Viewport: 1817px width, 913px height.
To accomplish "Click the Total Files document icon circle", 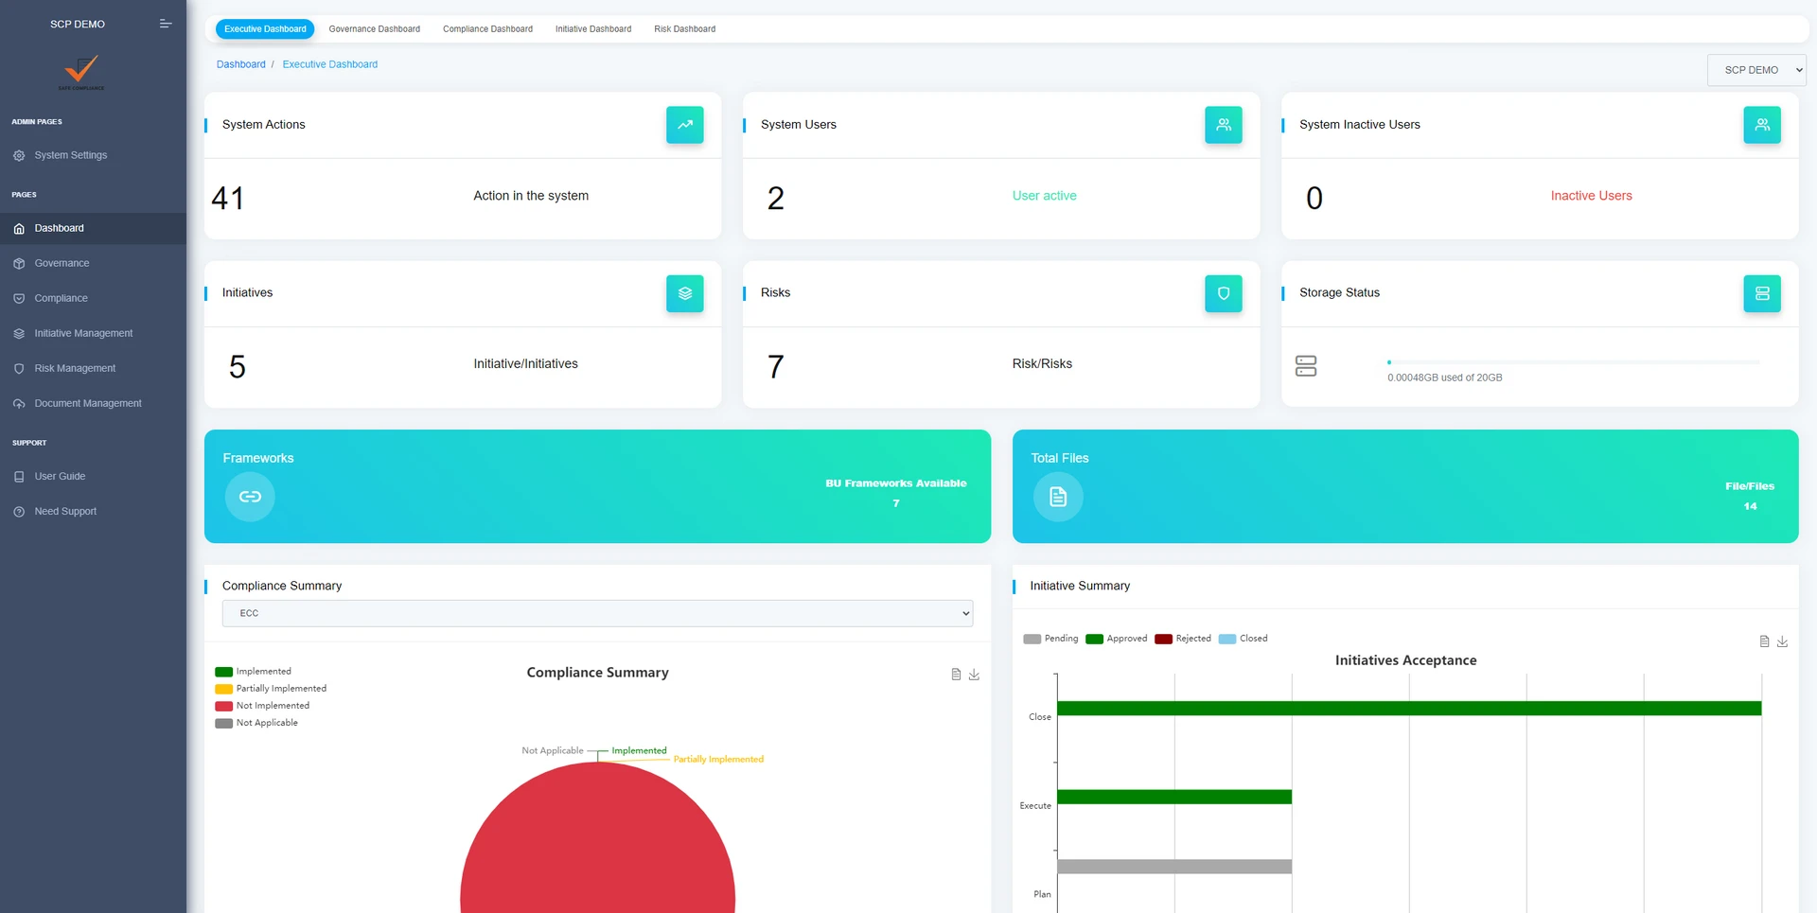I will (x=1058, y=496).
